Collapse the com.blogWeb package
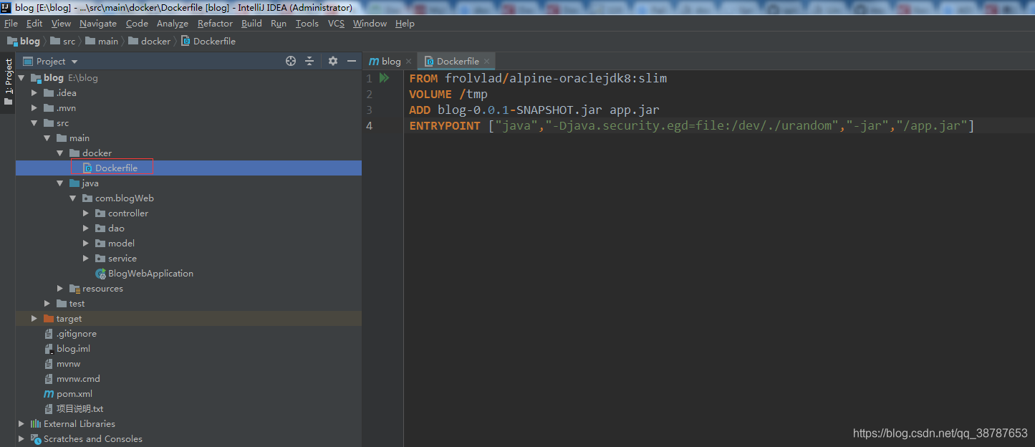1035x447 pixels. pos(73,198)
